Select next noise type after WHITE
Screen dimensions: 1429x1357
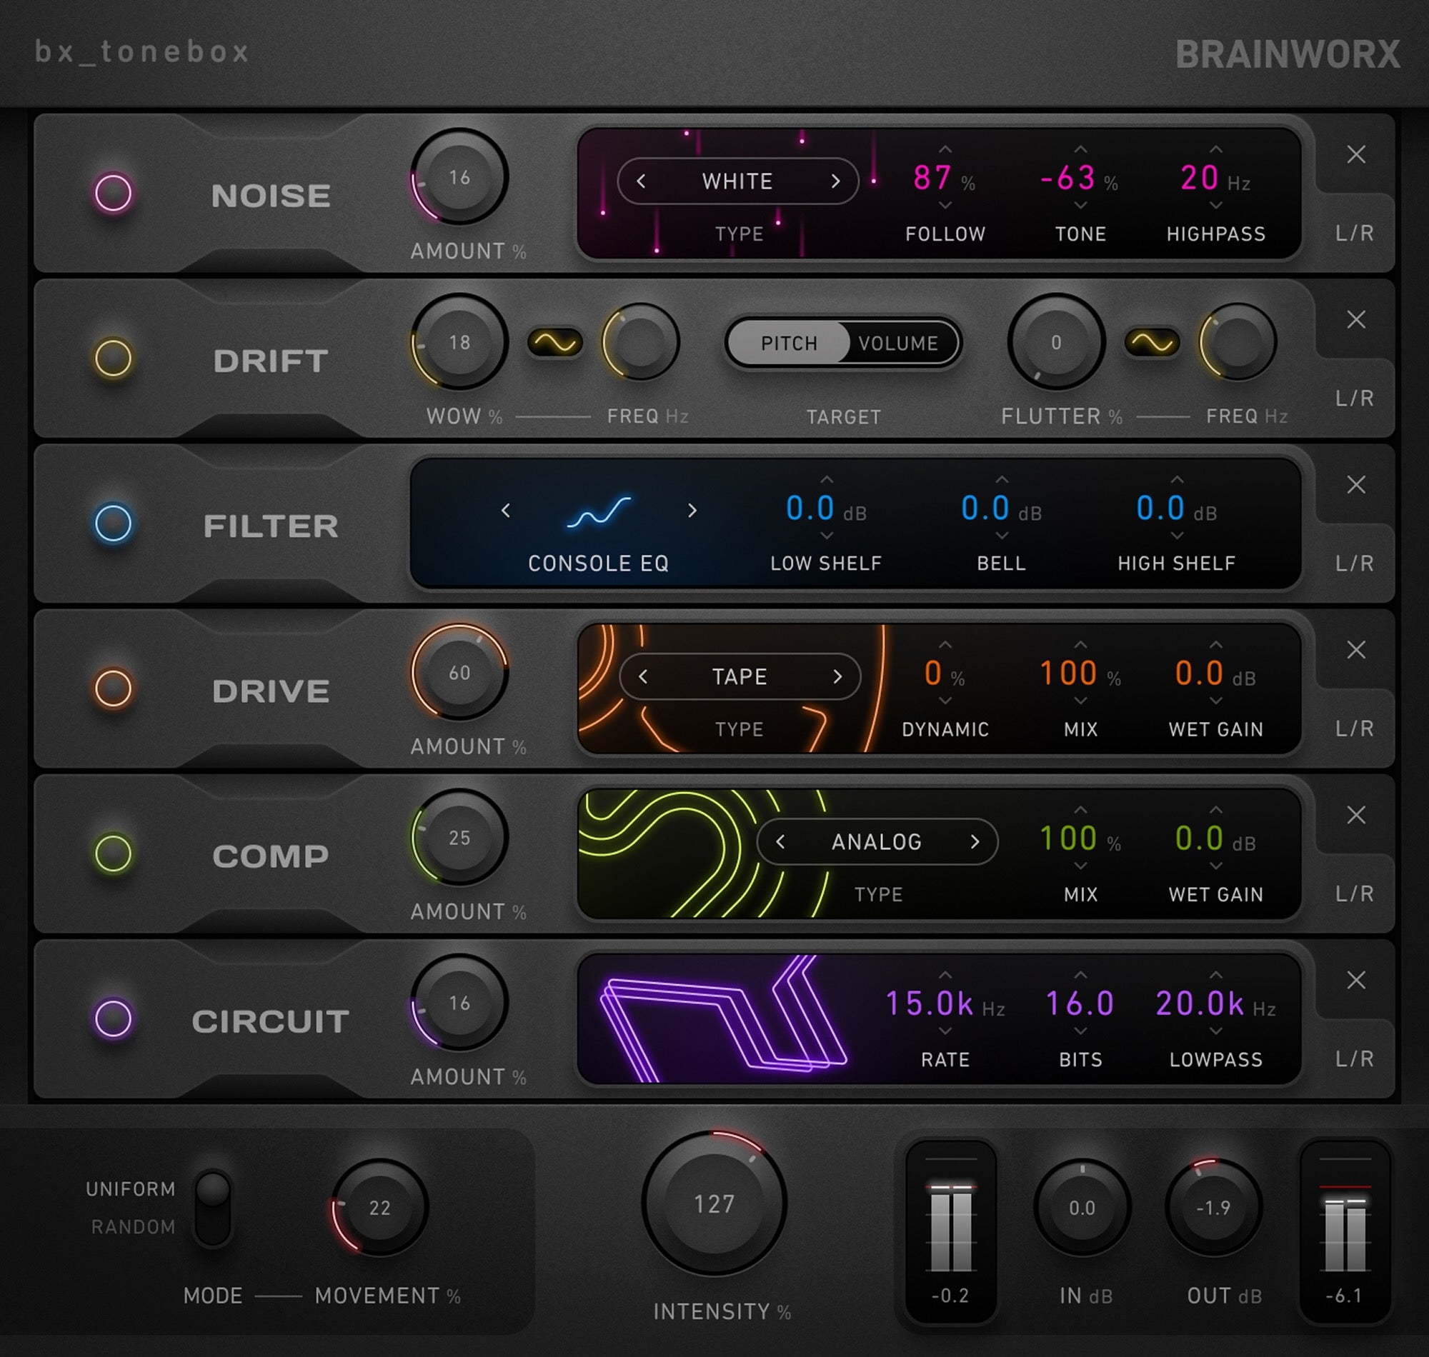(x=837, y=181)
